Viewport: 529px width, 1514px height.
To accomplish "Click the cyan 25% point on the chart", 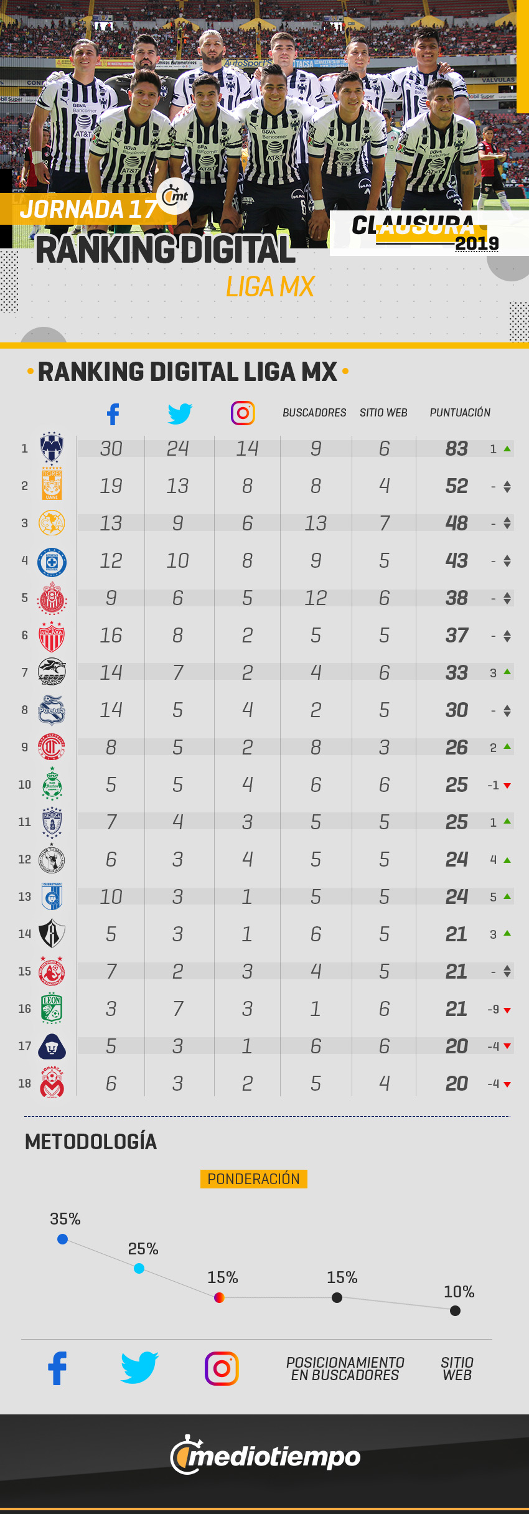I will click(x=139, y=1268).
